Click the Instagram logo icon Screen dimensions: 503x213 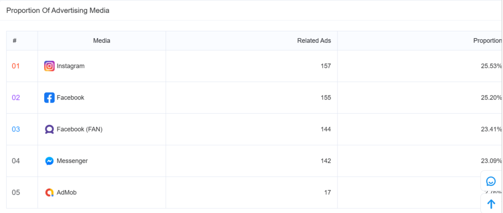coord(49,66)
